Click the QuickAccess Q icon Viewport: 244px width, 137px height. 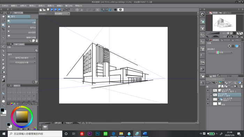[x=202, y=14]
